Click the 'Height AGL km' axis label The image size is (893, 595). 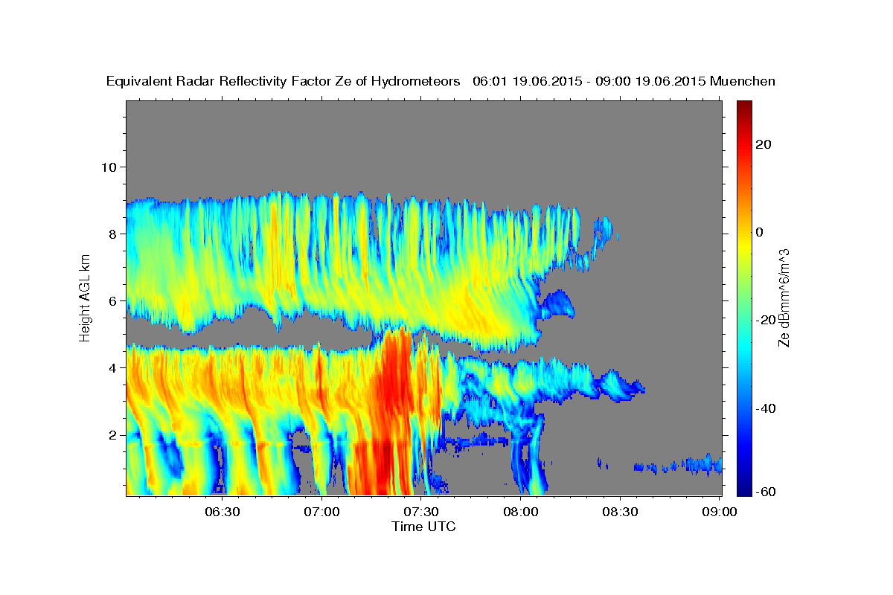(x=86, y=297)
